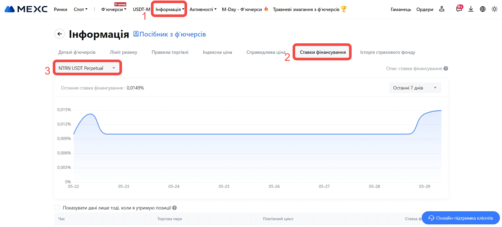502x227 pixels.
Task: Toggle the light/dark theme sun icon
Action: click(x=494, y=9)
